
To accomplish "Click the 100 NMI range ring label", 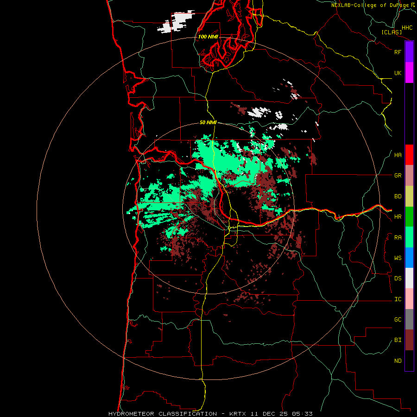I will [x=208, y=37].
